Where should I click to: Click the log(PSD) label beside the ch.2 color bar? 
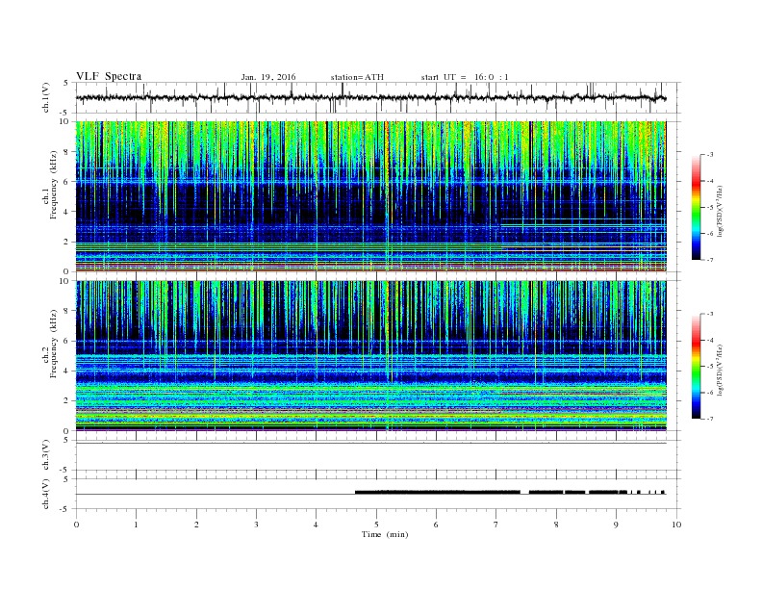click(720, 370)
